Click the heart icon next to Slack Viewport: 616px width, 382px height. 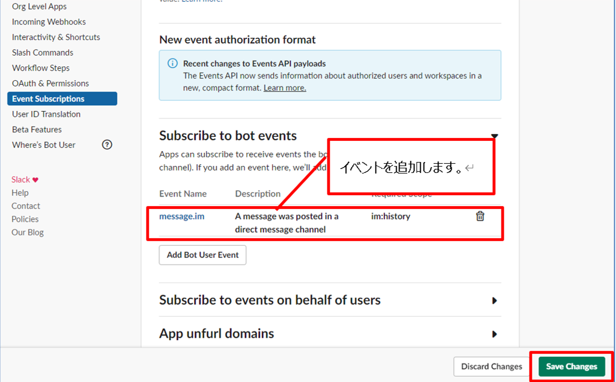tap(35, 180)
